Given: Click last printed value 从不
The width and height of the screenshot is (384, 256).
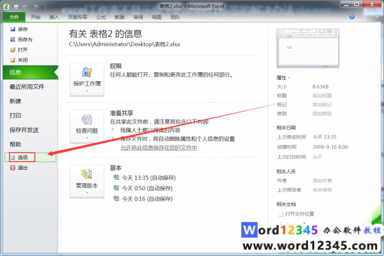Looking at the screenshot, I should 317,157.
